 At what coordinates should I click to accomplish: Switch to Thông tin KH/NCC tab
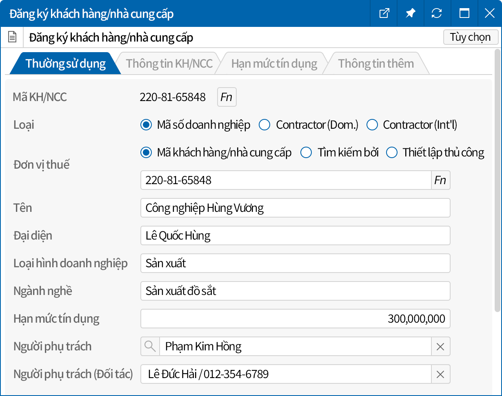[x=169, y=64]
